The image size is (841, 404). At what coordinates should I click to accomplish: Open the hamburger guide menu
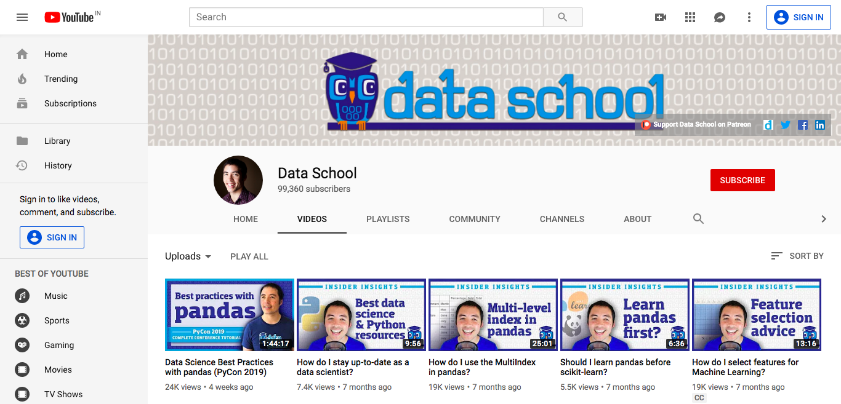22,17
